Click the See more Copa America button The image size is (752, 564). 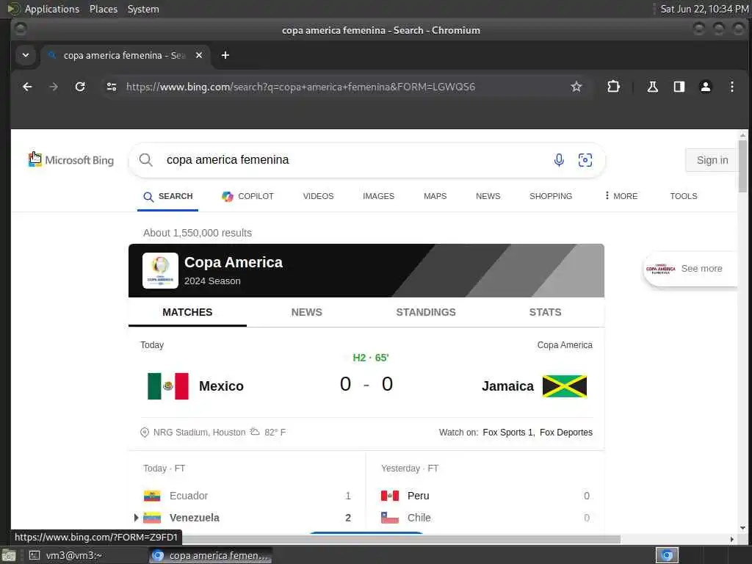pos(690,269)
